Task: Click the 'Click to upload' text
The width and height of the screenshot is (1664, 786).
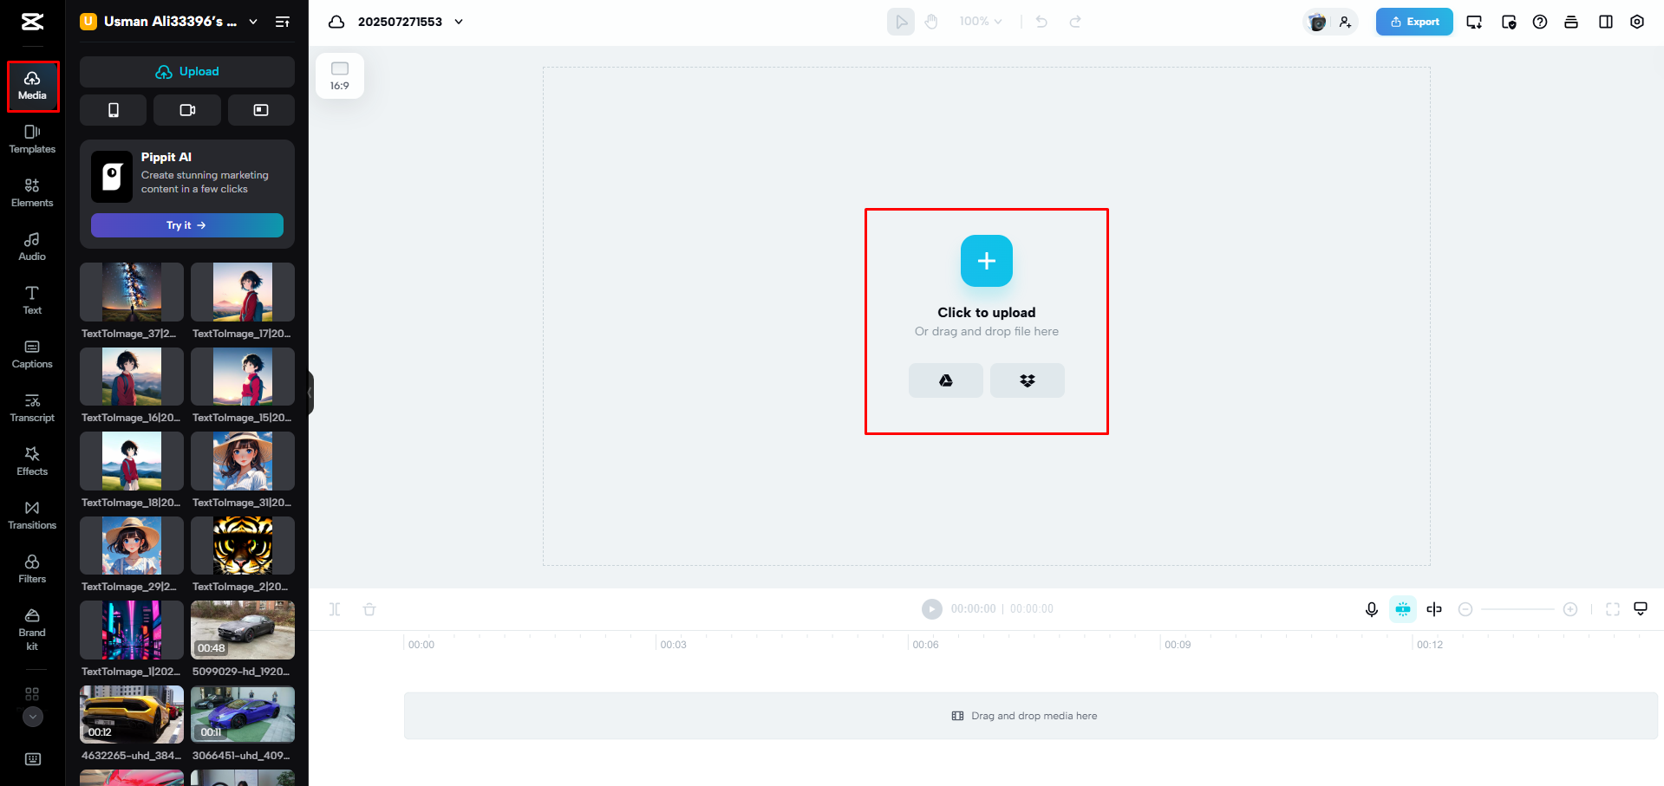Action: (x=987, y=313)
